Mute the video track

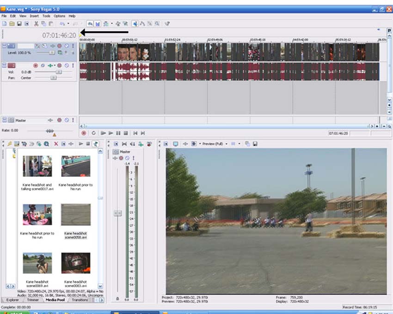coord(67,46)
